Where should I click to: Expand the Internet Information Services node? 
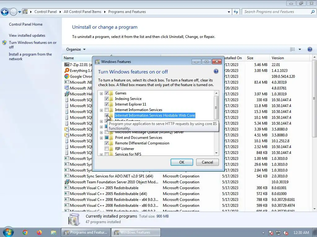pyautogui.click(x=101, y=110)
